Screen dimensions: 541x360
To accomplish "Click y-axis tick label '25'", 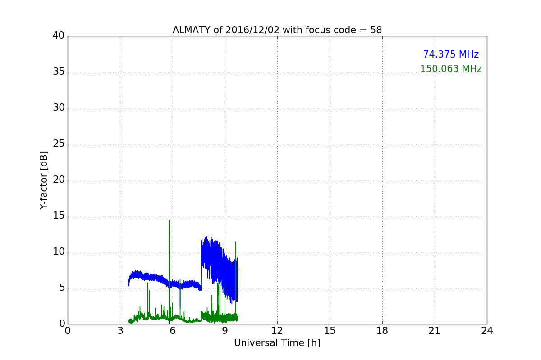I will coord(58,144).
